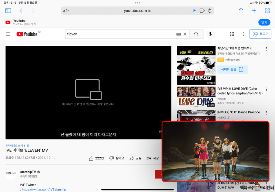Like the video, 222만 thumbs up
Viewport: 275px width, 192px height.
pos(96,158)
